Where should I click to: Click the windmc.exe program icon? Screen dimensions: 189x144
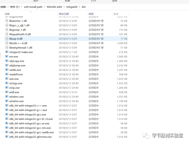[x=7, y=96]
